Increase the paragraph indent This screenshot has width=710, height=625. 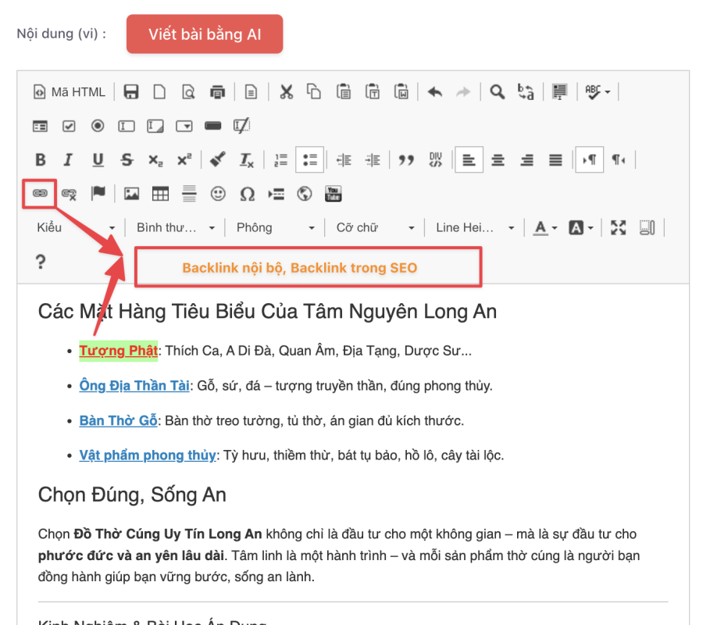click(373, 160)
